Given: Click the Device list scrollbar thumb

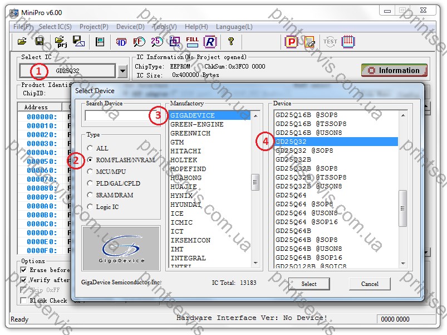Looking at the screenshot, I should click(402, 208).
